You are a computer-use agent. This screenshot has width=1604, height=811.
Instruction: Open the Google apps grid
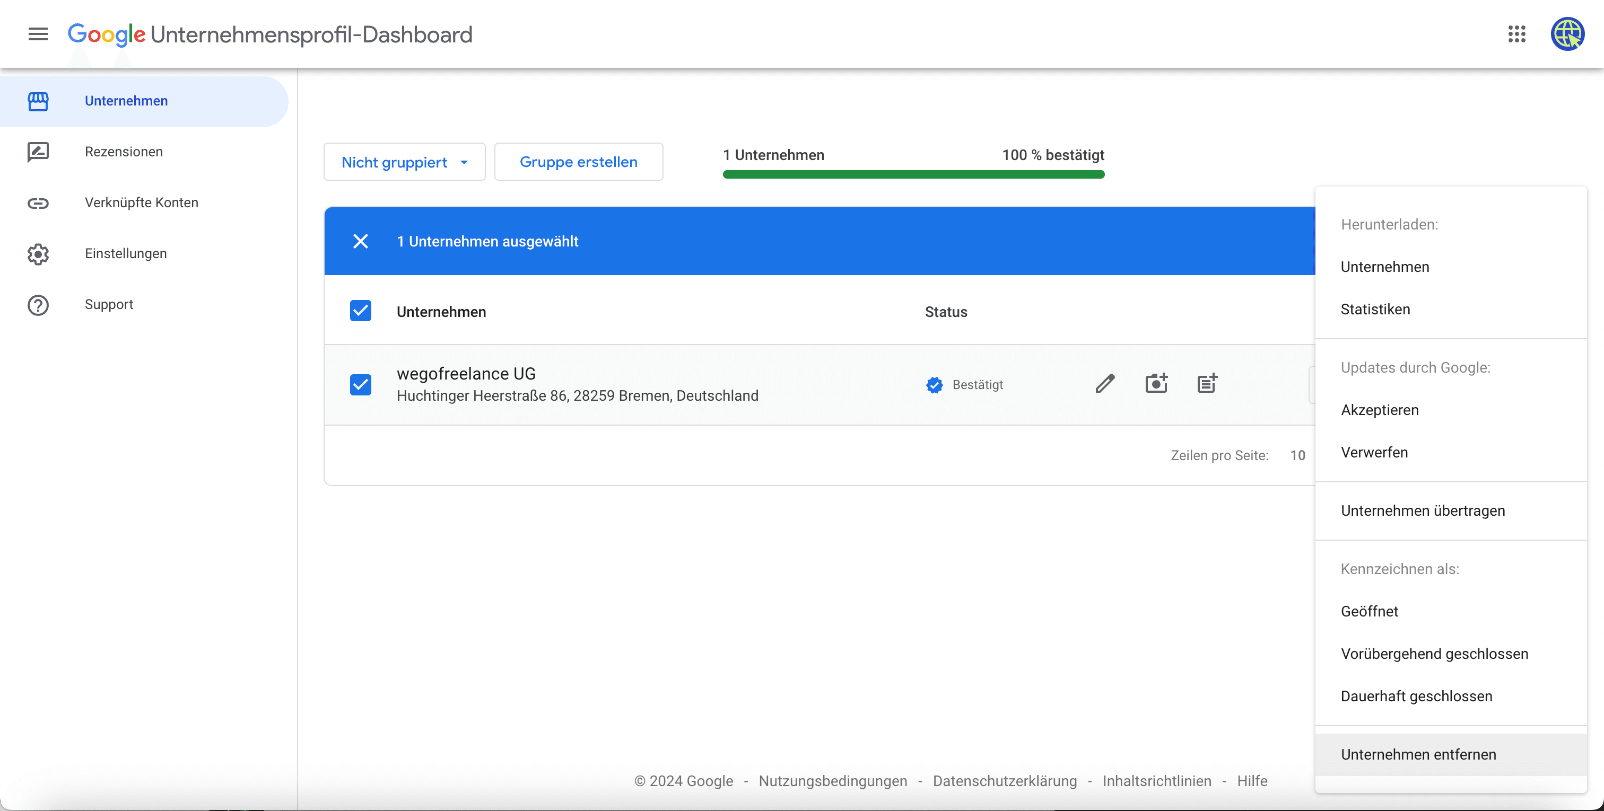[1517, 33]
